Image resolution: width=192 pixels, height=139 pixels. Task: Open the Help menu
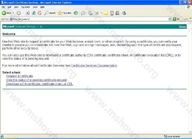[x=42, y=7]
